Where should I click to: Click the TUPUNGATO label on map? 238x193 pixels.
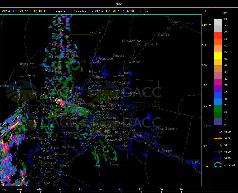[47, 151]
